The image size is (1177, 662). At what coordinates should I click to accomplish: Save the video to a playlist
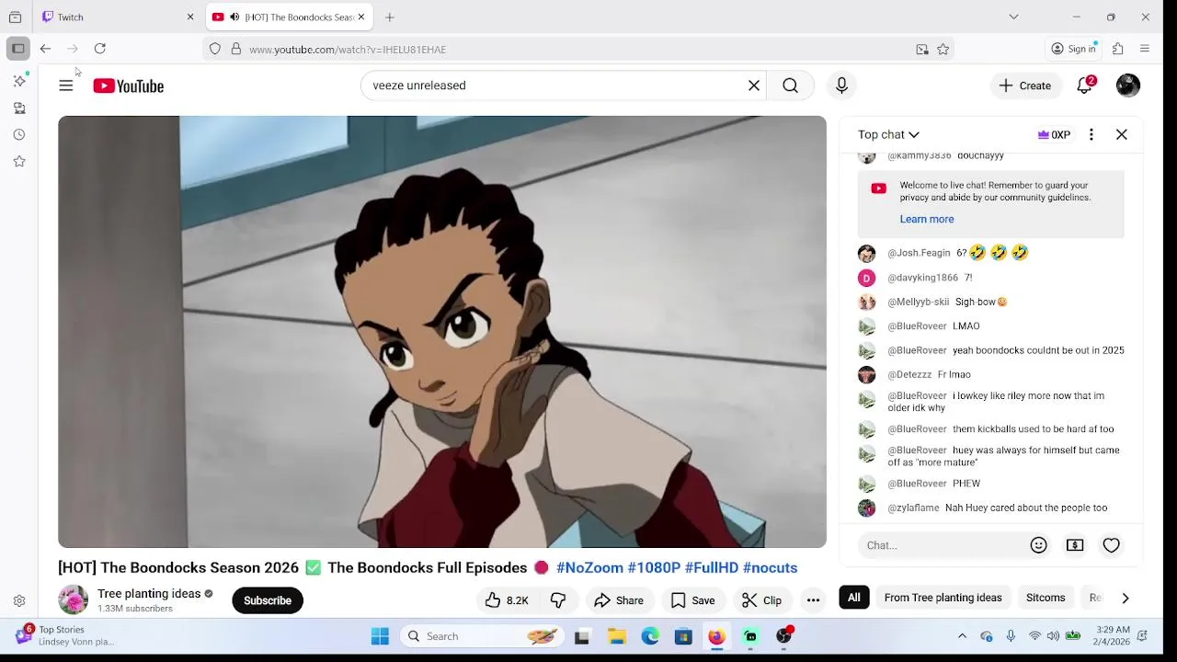pyautogui.click(x=693, y=600)
